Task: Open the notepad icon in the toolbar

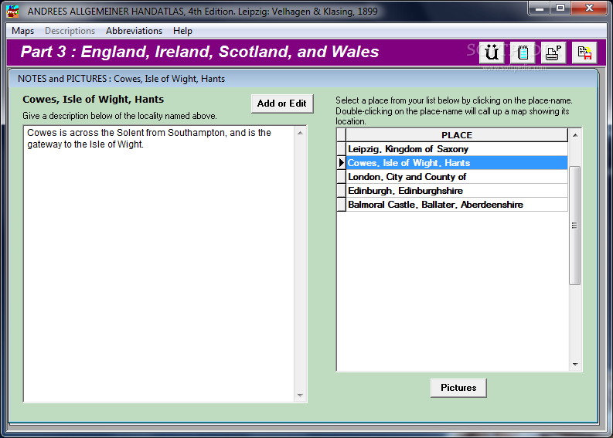Action: [x=523, y=53]
